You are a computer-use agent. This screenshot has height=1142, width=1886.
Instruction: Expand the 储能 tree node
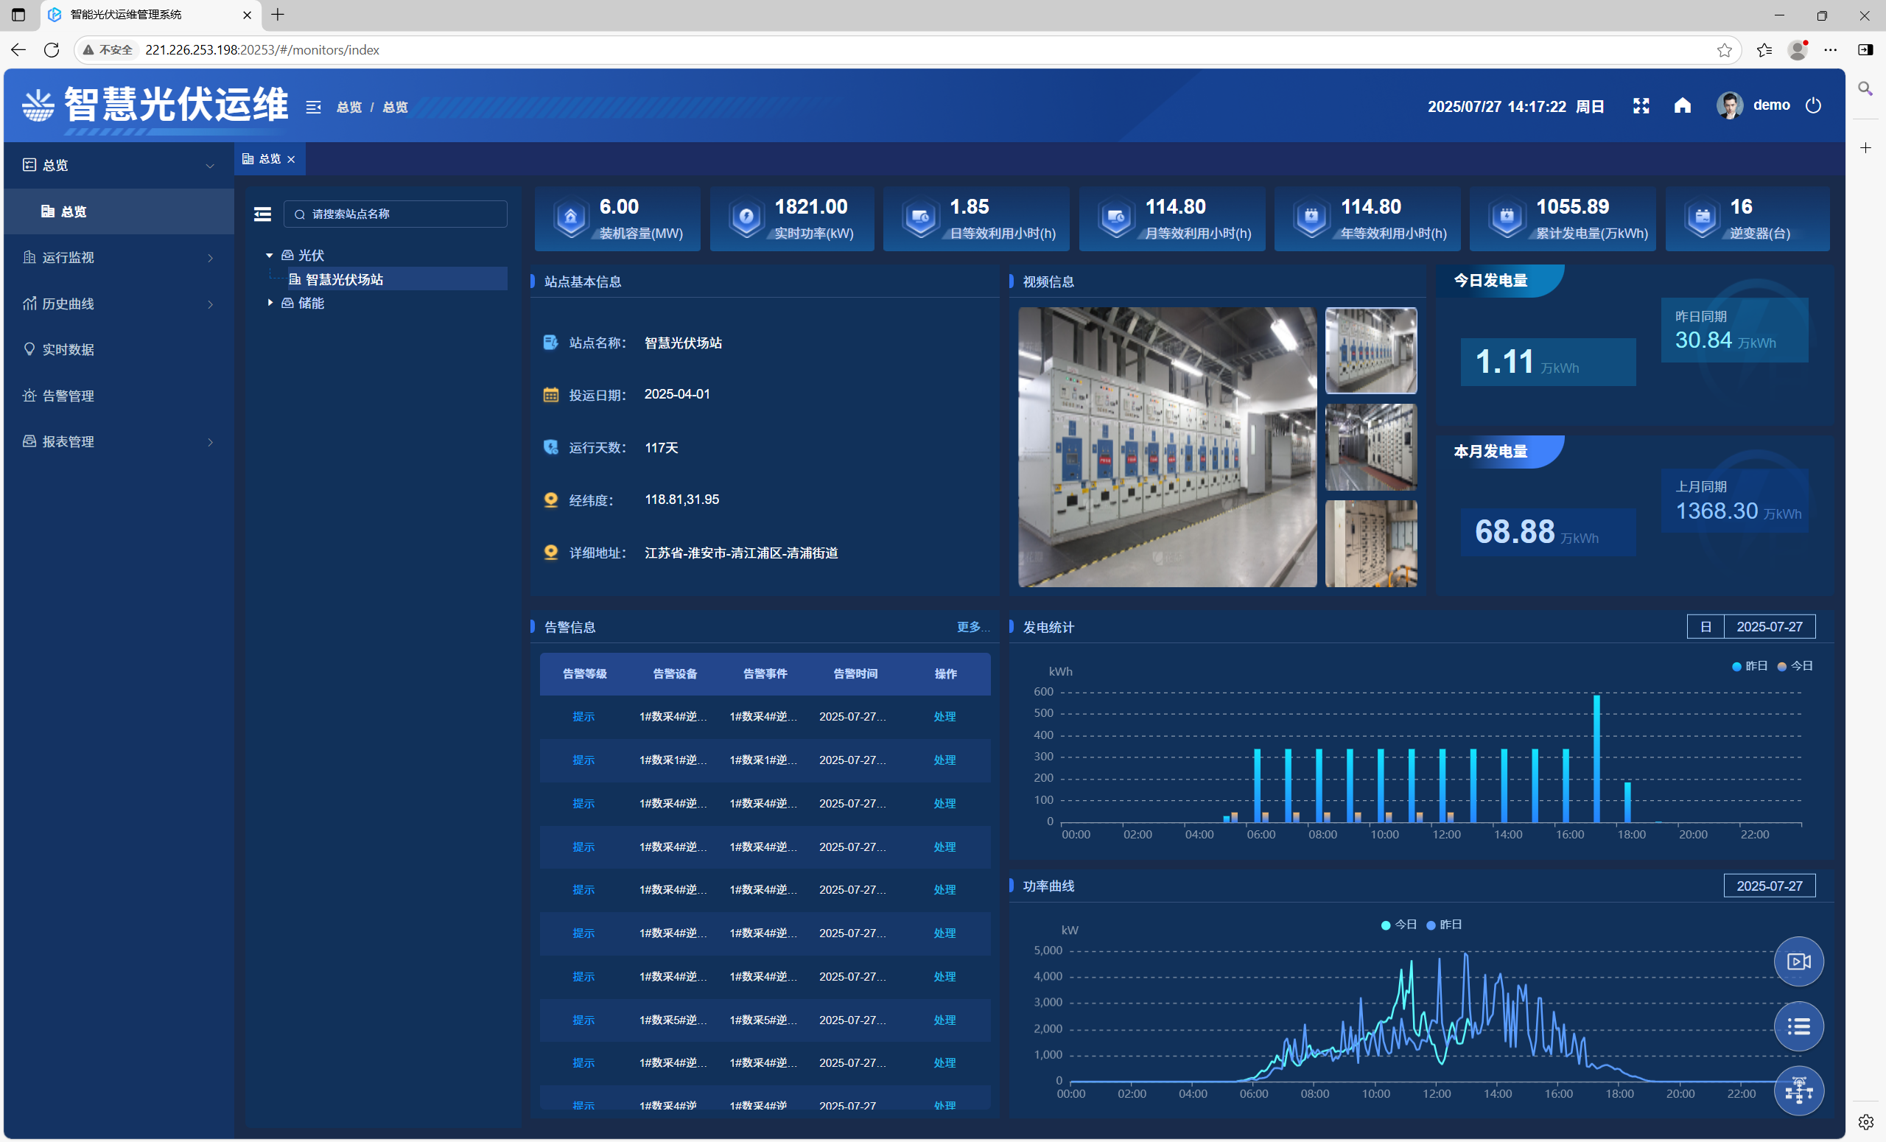270,303
